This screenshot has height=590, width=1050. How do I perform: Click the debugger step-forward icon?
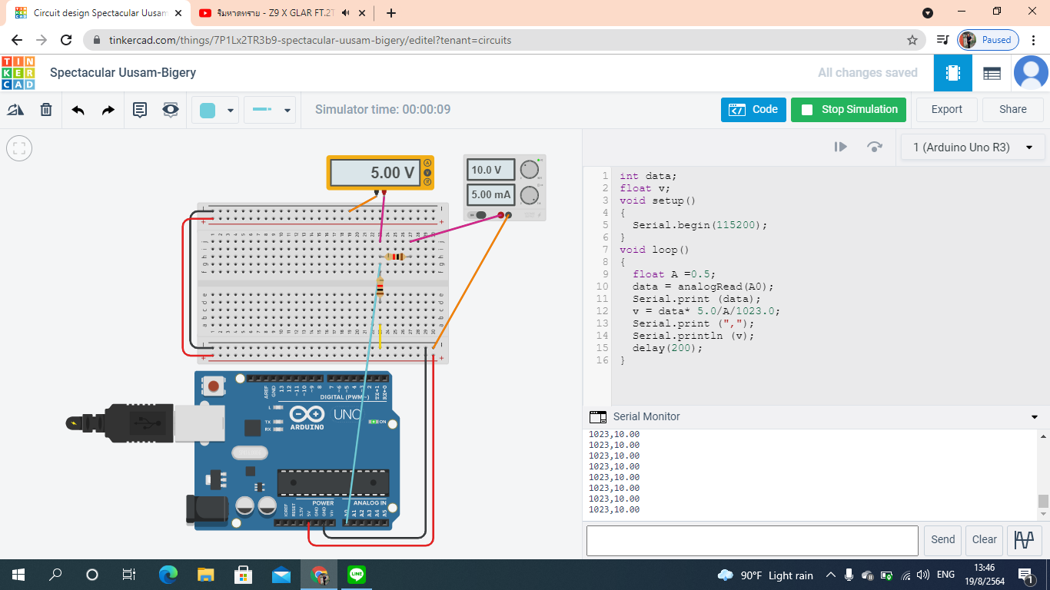[x=841, y=147]
